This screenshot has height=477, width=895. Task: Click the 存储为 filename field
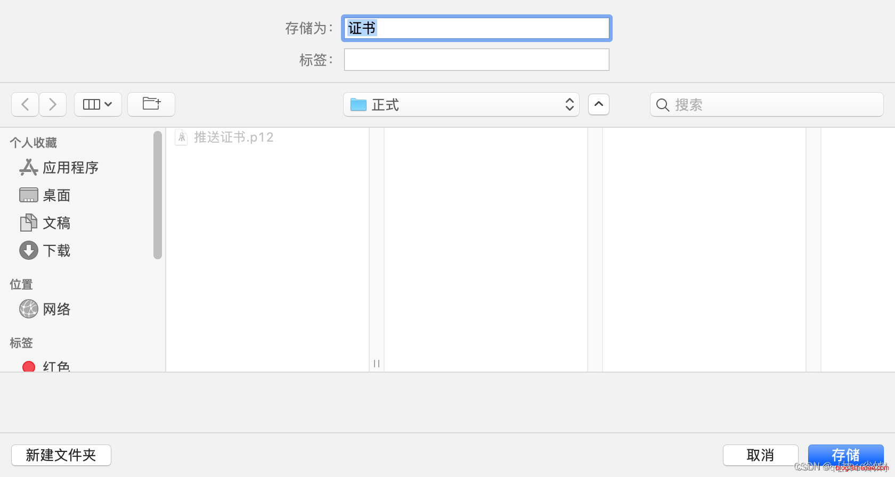477,28
